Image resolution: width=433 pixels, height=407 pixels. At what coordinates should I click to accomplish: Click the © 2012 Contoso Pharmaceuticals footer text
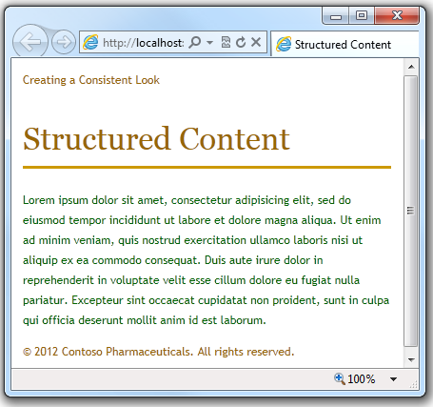[x=159, y=352]
